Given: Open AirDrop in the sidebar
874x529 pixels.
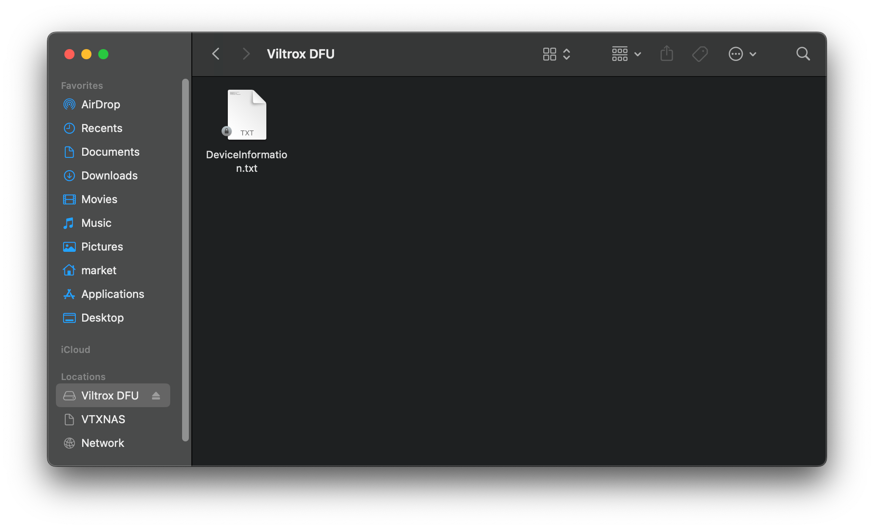Looking at the screenshot, I should 100,105.
